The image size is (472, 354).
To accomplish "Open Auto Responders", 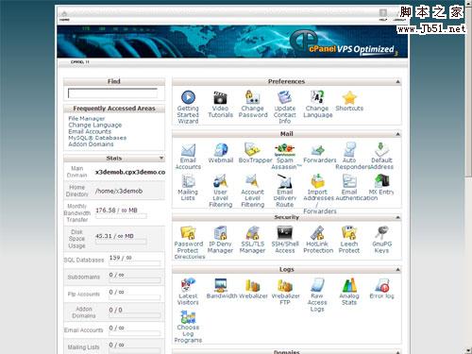I will (x=349, y=150).
